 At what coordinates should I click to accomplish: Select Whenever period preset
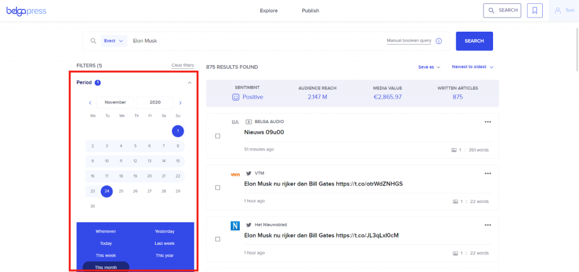pyautogui.click(x=106, y=231)
